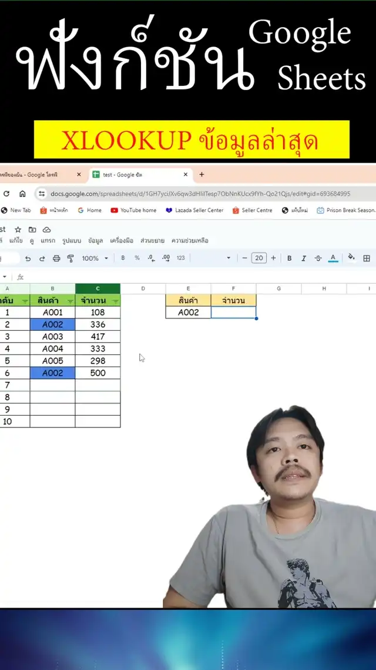Select the Paint format roller tool

pos(70,258)
